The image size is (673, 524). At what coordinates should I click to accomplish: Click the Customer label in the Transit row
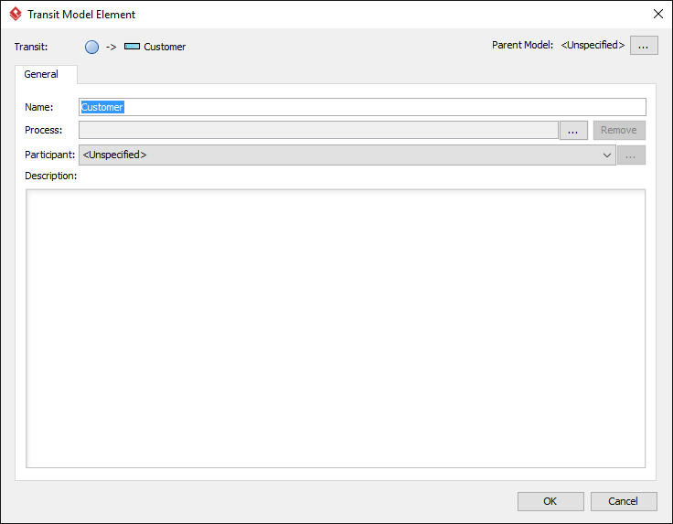pos(165,47)
